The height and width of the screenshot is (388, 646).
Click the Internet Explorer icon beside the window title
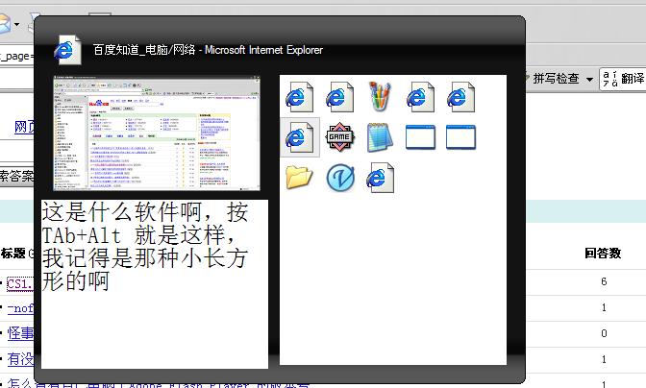pyautogui.click(x=67, y=50)
